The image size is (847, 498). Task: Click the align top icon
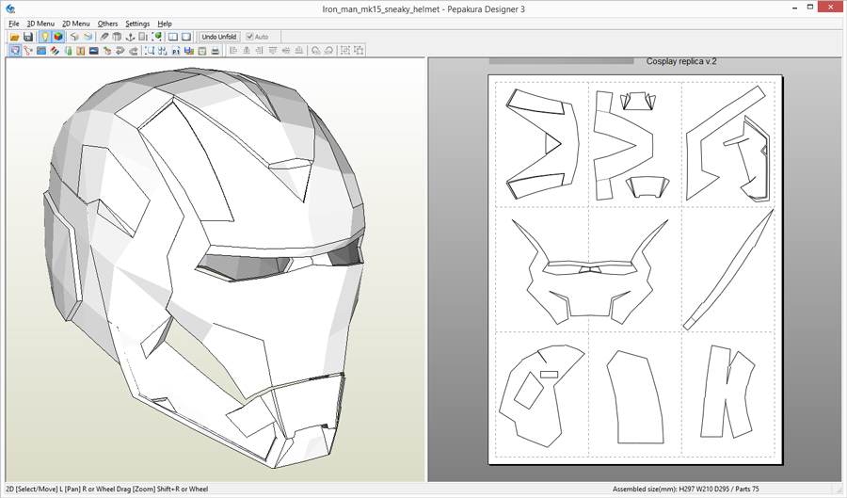pyautogui.click(x=273, y=51)
